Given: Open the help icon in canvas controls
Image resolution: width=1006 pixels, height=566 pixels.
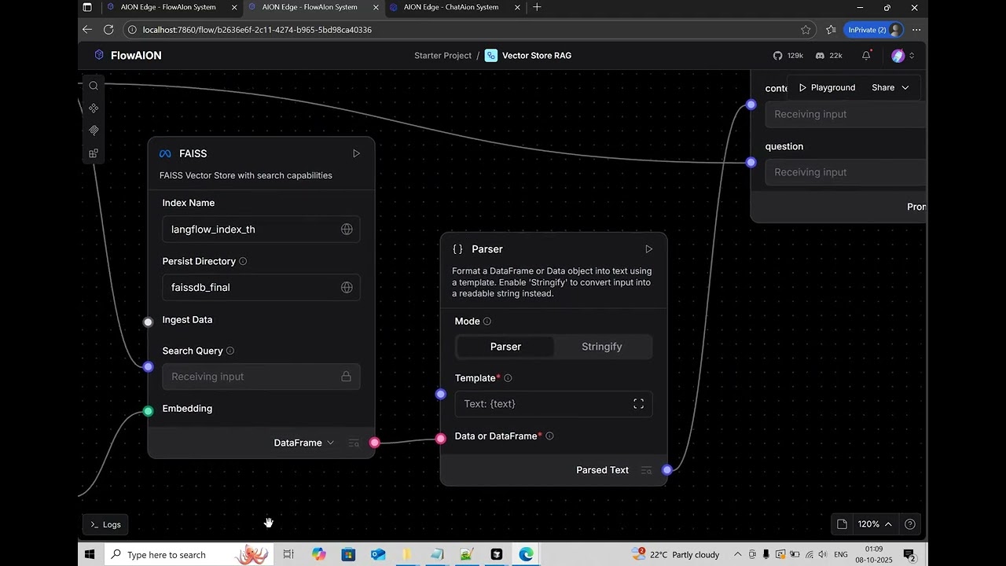Looking at the screenshot, I should point(910,524).
